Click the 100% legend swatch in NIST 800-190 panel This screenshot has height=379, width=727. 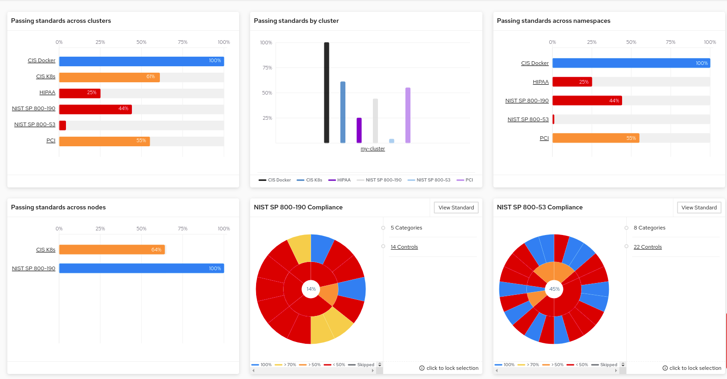click(255, 365)
